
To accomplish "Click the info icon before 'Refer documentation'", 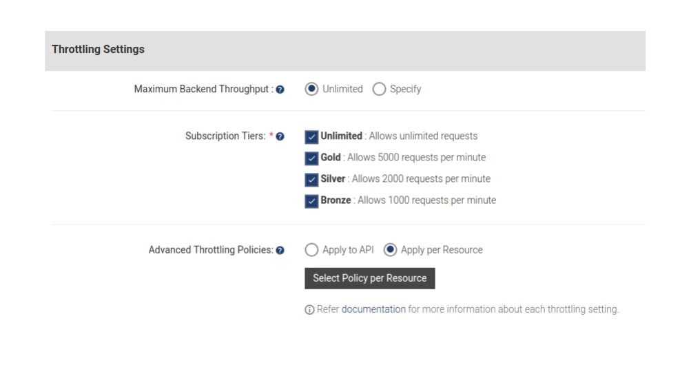I will (309, 310).
